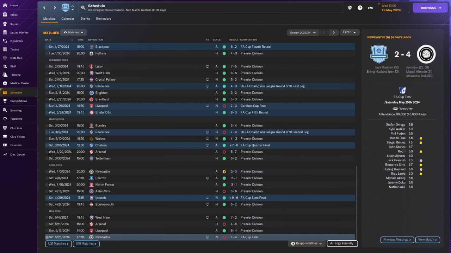Click the club badge in the top bar
This screenshot has width=451, height=253.
[x=66, y=8]
